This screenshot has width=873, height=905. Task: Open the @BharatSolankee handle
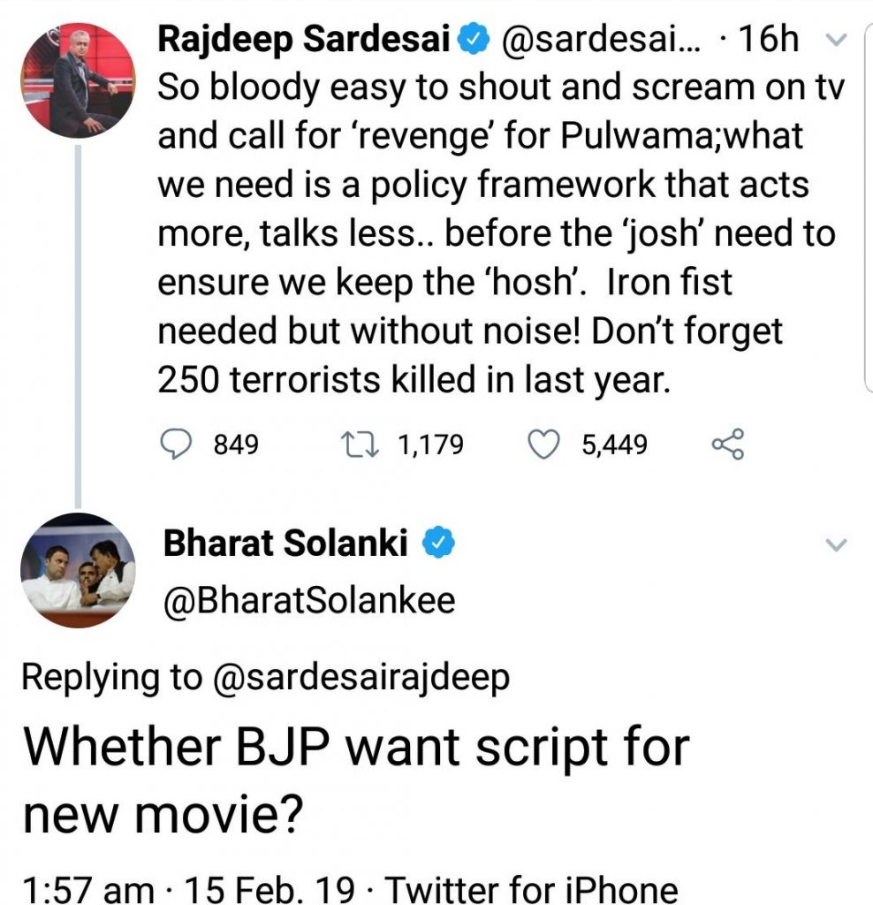point(308,601)
